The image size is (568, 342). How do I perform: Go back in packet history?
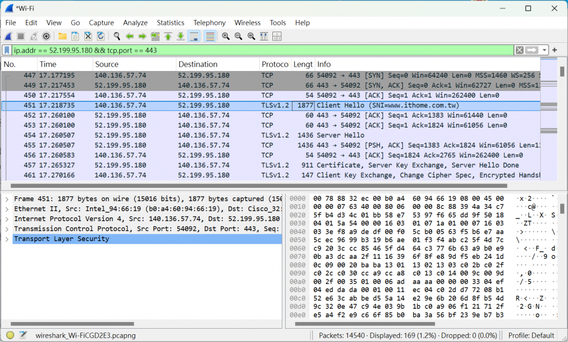(129, 36)
